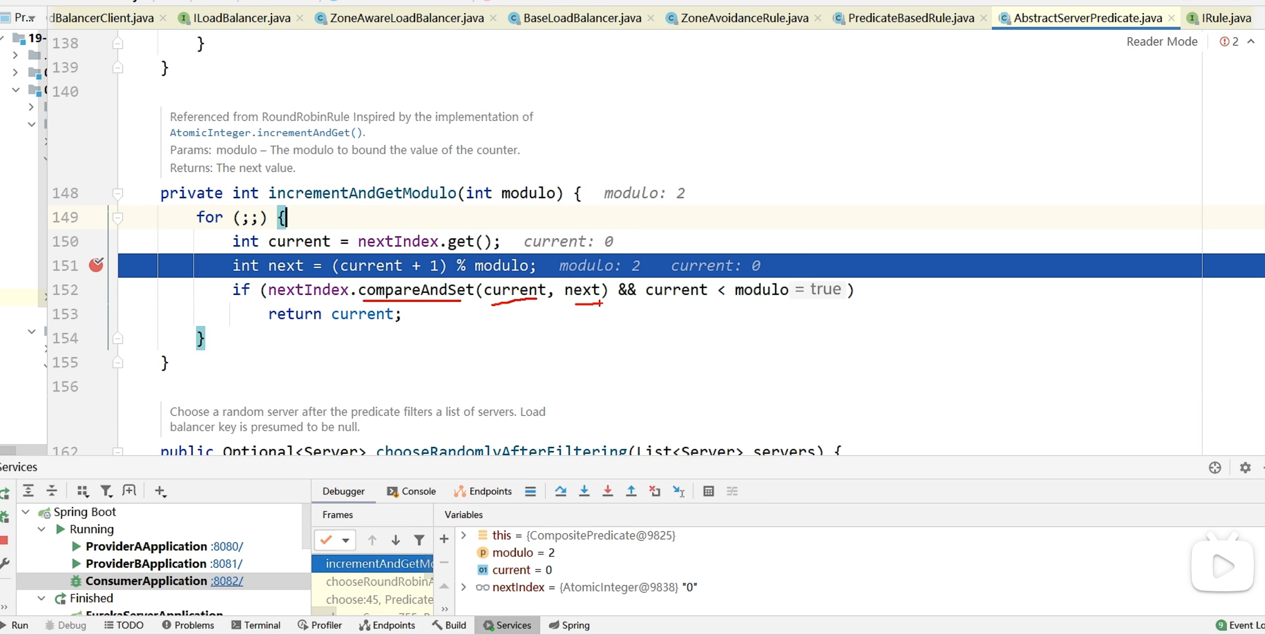Open the Endpoints tab in debugger
The width and height of the screenshot is (1265, 635).
[483, 491]
